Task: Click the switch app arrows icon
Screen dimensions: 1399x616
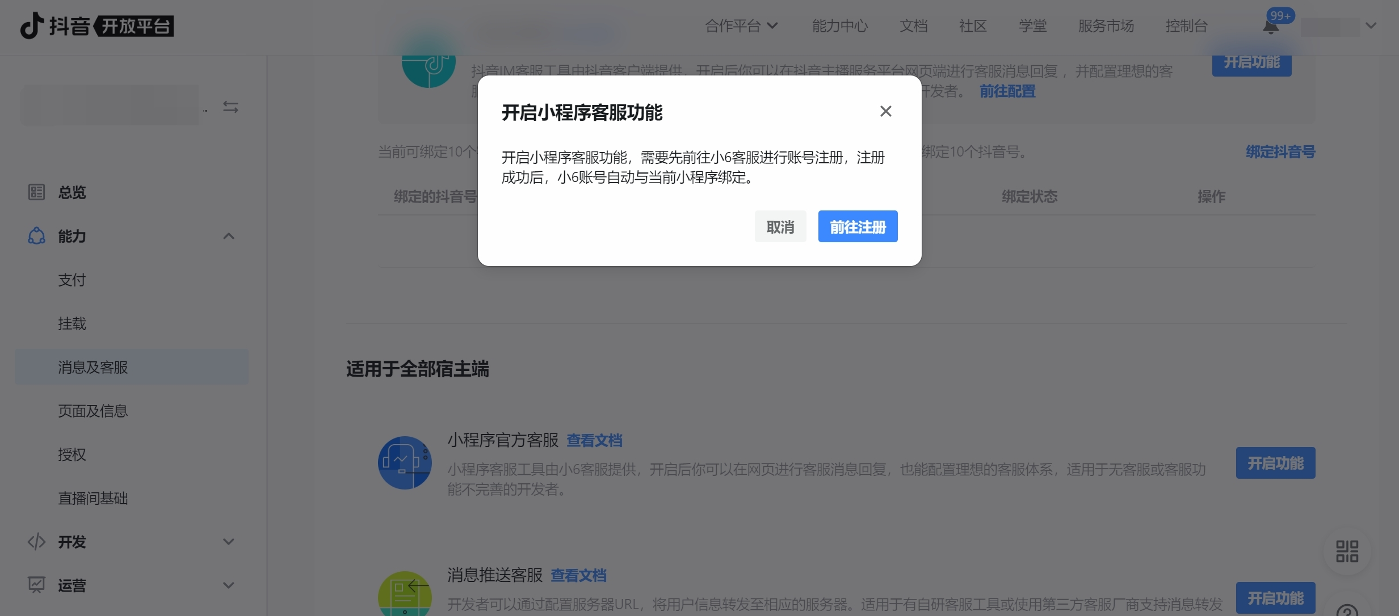Action: click(x=230, y=107)
